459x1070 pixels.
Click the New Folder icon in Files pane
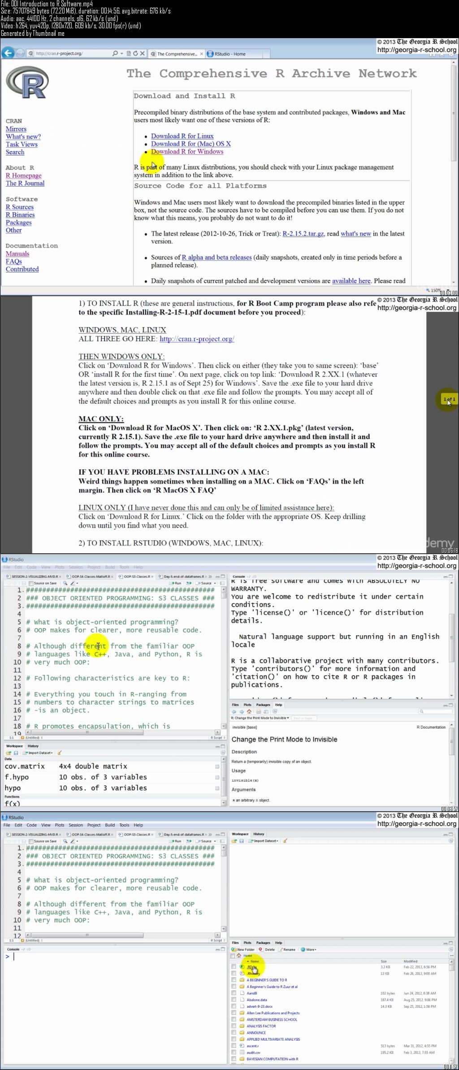tap(234, 949)
